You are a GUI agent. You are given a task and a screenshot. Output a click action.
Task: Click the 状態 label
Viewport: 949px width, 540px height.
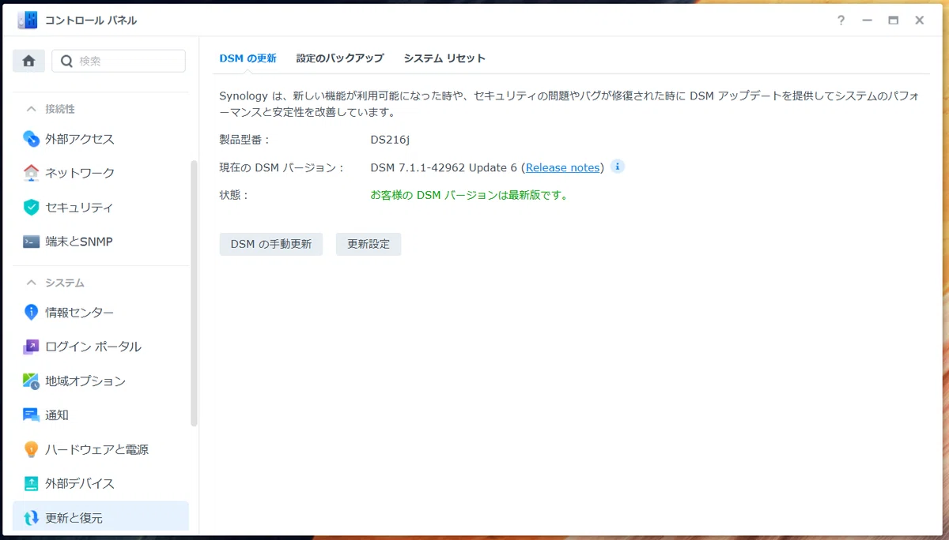click(234, 195)
